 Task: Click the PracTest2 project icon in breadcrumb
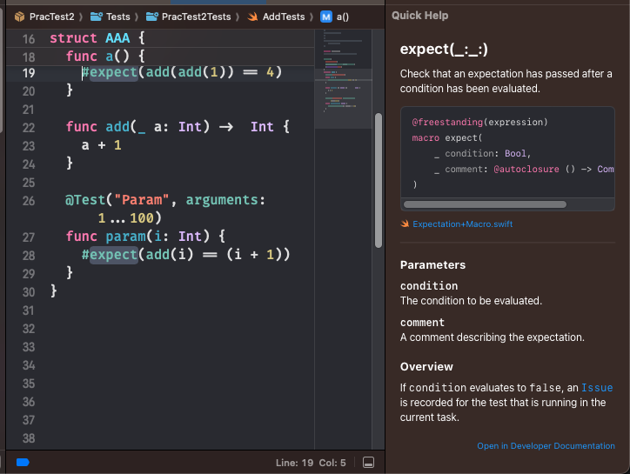19,17
